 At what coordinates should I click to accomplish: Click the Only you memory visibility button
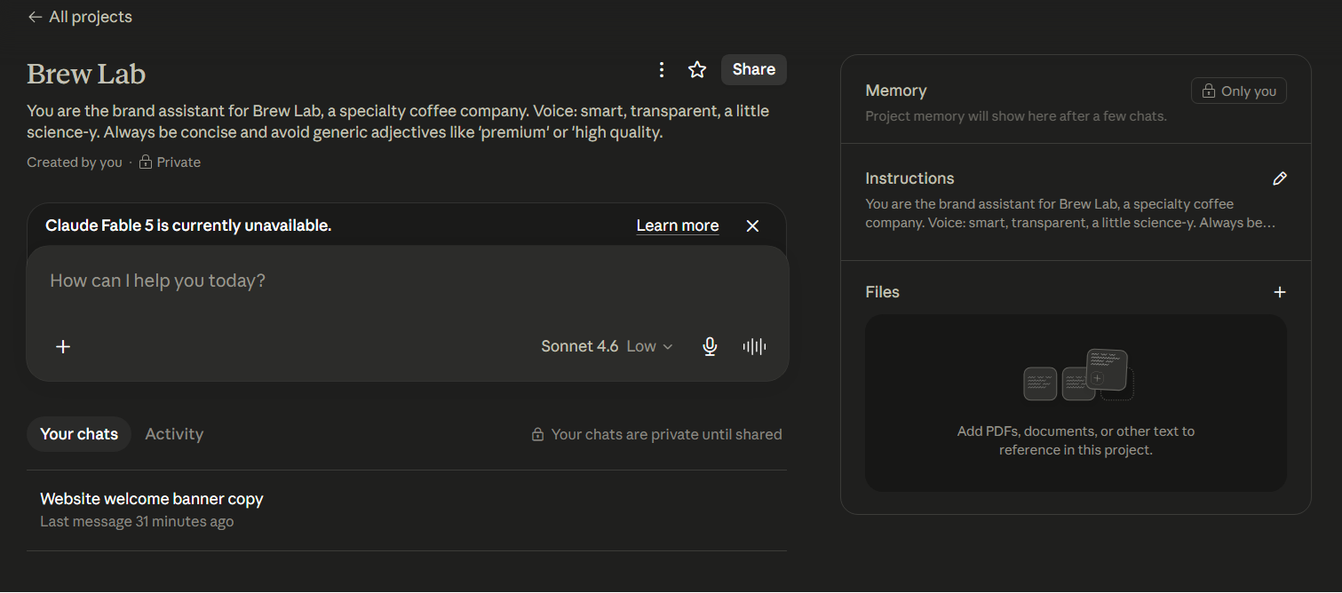coord(1238,91)
